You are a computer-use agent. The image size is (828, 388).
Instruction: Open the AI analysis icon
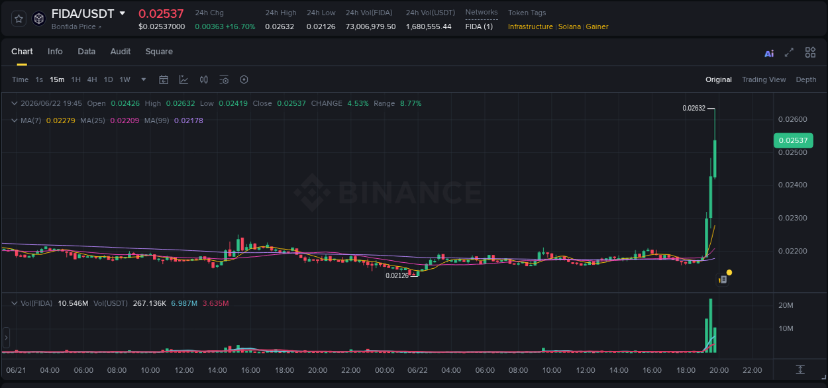769,53
